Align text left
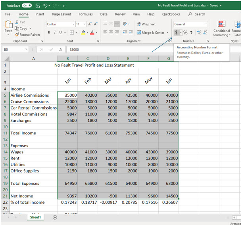 pyautogui.click(x=105, y=32)
